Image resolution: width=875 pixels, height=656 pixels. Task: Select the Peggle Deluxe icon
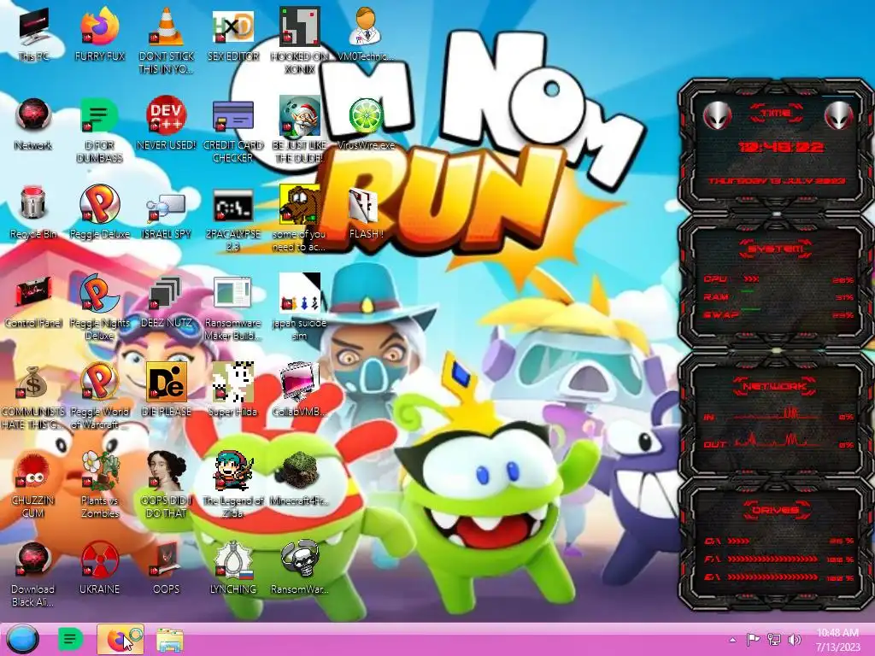click(x=100, y=204)
